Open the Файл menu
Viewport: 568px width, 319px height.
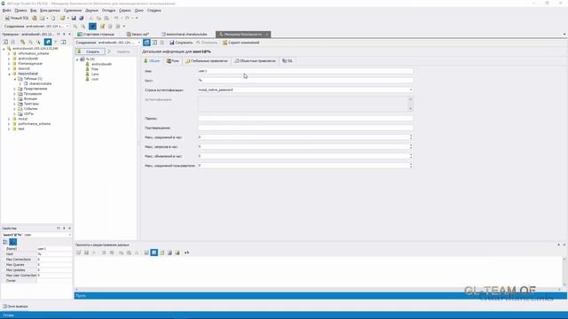point(6,11)
